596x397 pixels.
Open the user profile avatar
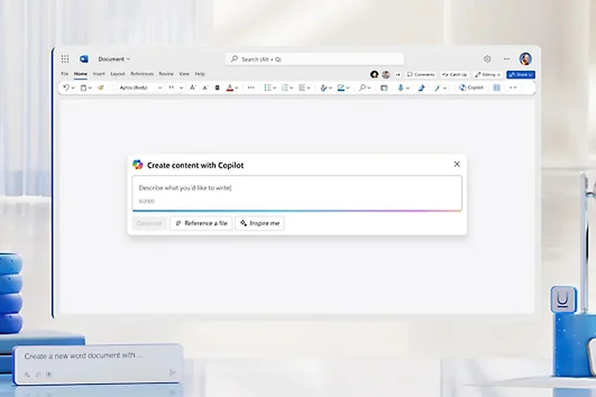click(525, 59)
